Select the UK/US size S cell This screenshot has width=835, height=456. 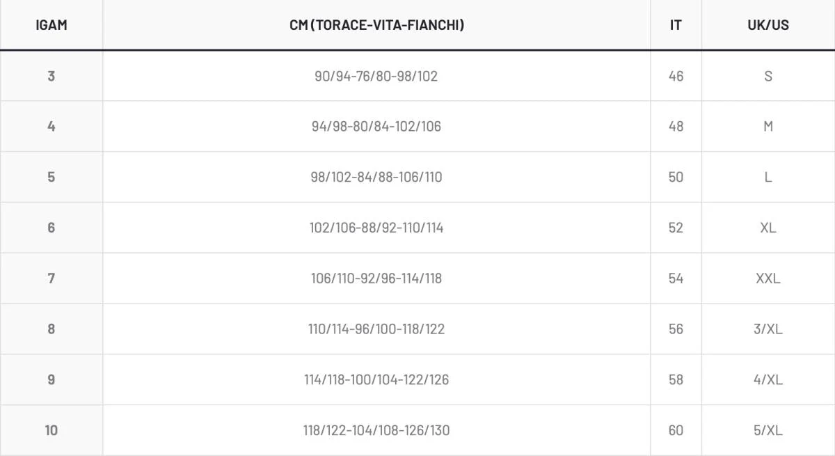[768, 76]
